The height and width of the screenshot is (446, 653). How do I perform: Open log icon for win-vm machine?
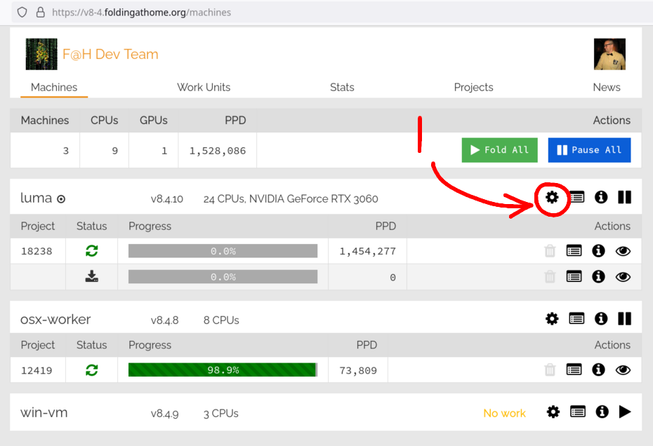[578, 412]
